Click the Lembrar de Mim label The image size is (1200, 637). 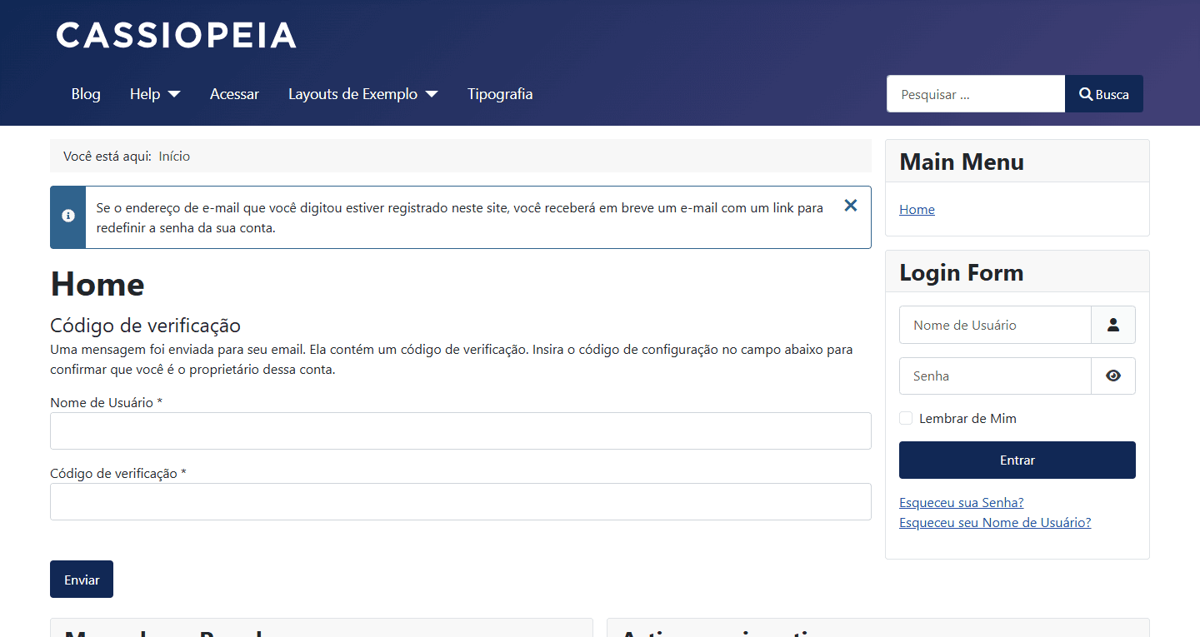[x=967, y=419]
